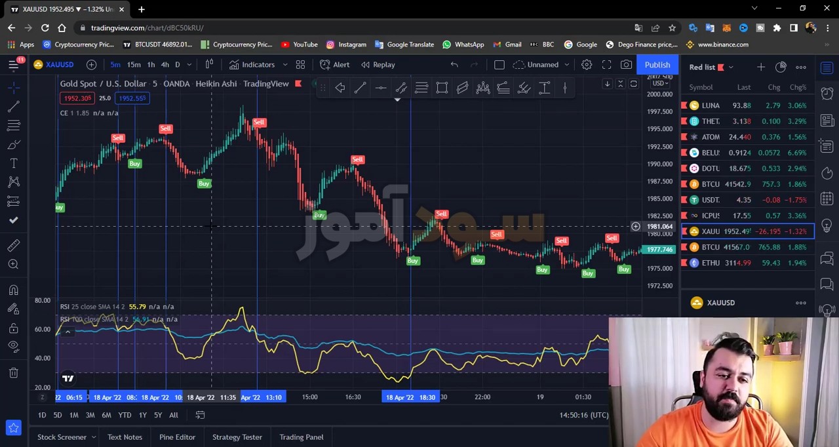
Task: Toggle lock all drawing tools
Action: [x=14, y=328]
